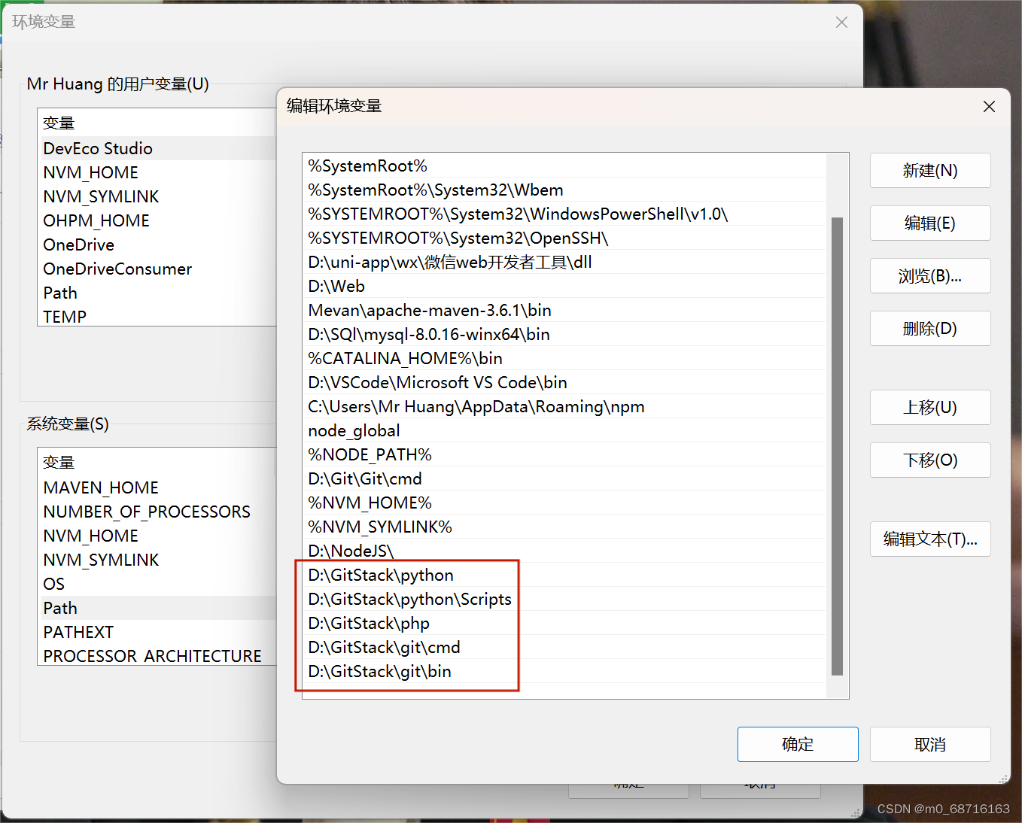
Task: Select TEMP user variable
Action: point(157,317)
